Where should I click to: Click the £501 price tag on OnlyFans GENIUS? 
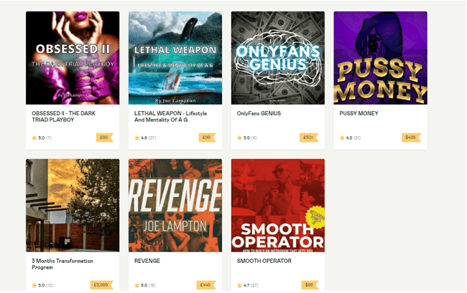pyautogui.click(x=309, y=138)
